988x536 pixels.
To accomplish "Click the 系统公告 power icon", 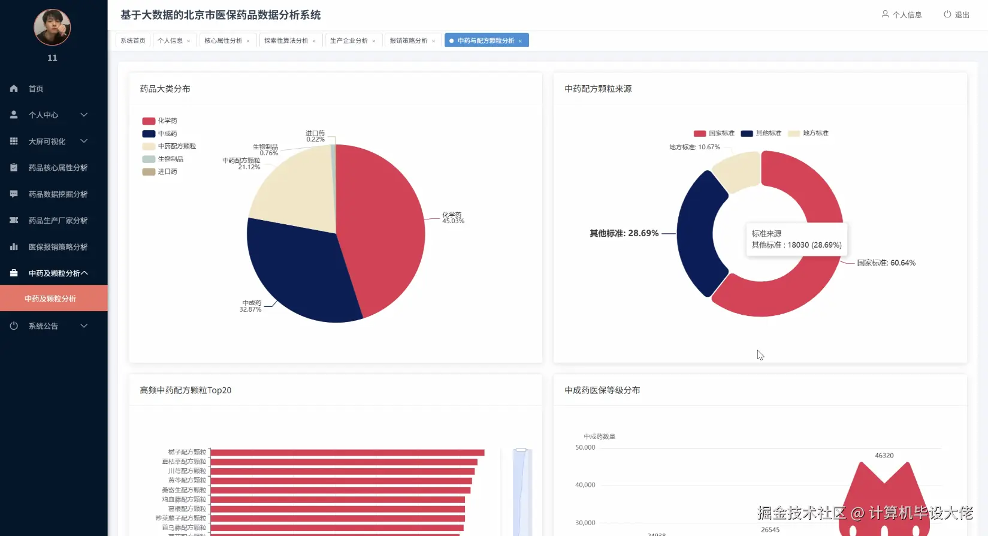I will [14, 326].
